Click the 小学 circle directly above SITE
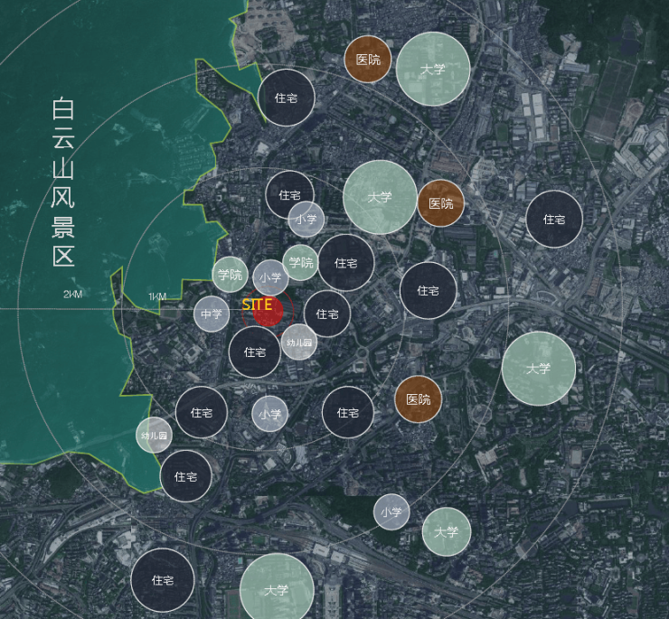Image resolution: width=669 pixels, height=619 pixels. 270,277
